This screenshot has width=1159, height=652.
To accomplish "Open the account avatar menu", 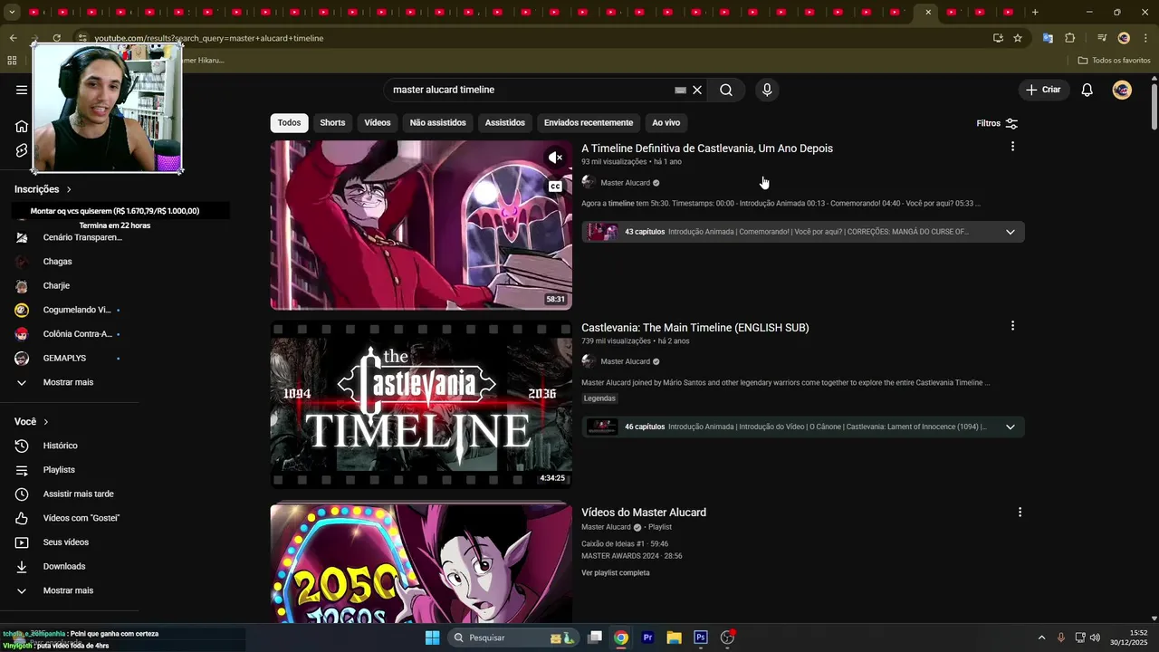I will (x=1122, y=90).
